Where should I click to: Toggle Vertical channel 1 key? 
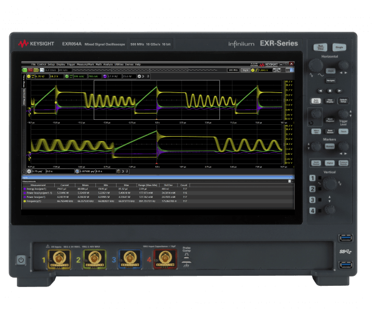312,178
